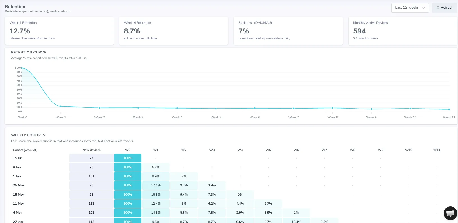Click the Week 9 point on retention curve
Image resolution: width=458 pixels, height=223 pixels.
pos(371,109)
